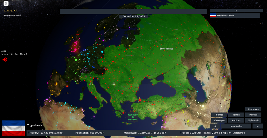
Task: Switch to Biomes map mode
Action: 219,115
